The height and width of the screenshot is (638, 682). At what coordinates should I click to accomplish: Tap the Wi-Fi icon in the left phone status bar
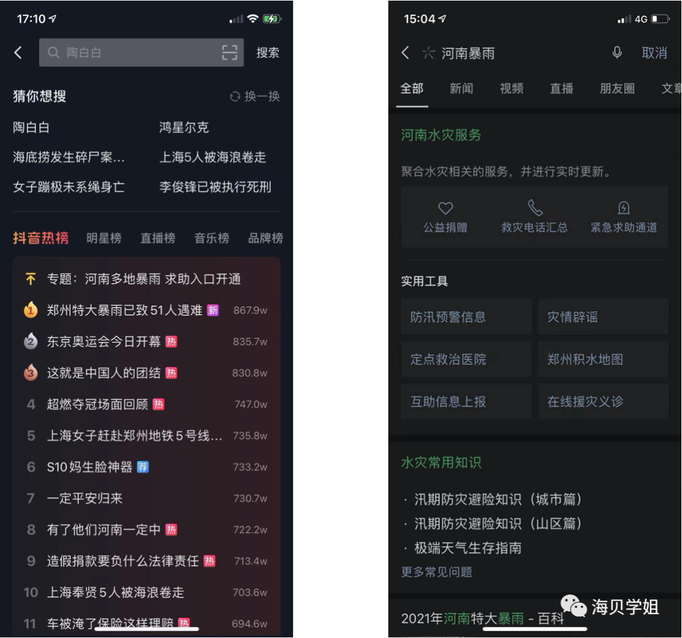click(253, 19)
